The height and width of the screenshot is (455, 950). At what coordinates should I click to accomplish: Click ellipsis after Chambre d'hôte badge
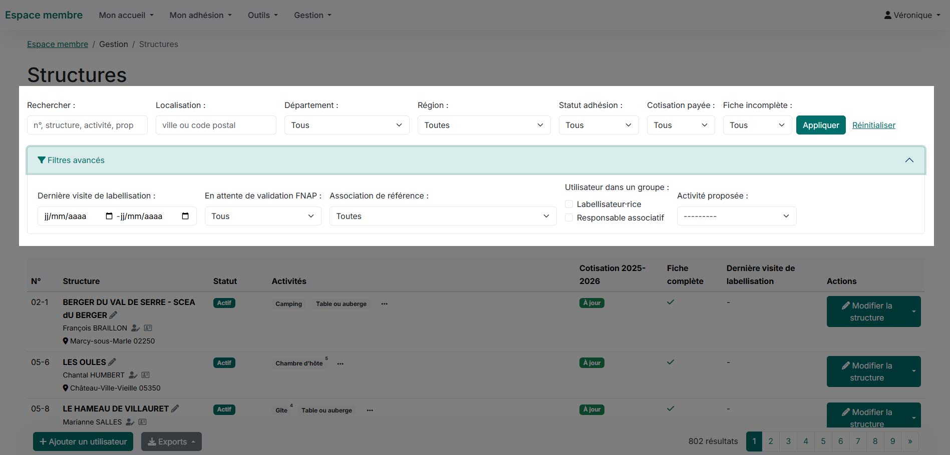(341, 364)
